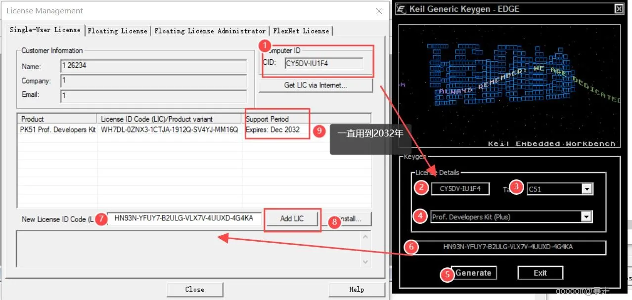
Task: Click the down arrow of message area scrollbar
Action: pos(365,261)
